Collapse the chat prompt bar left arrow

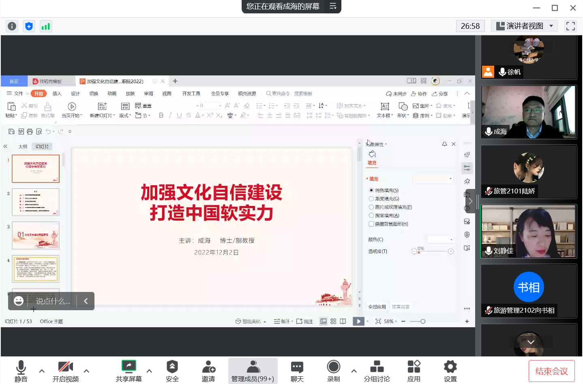pos(86,301)
